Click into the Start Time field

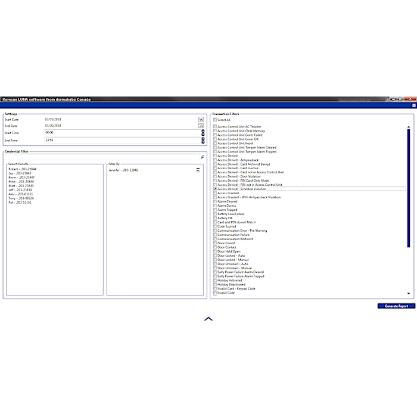pyautogui.click(x=119, y=133)
